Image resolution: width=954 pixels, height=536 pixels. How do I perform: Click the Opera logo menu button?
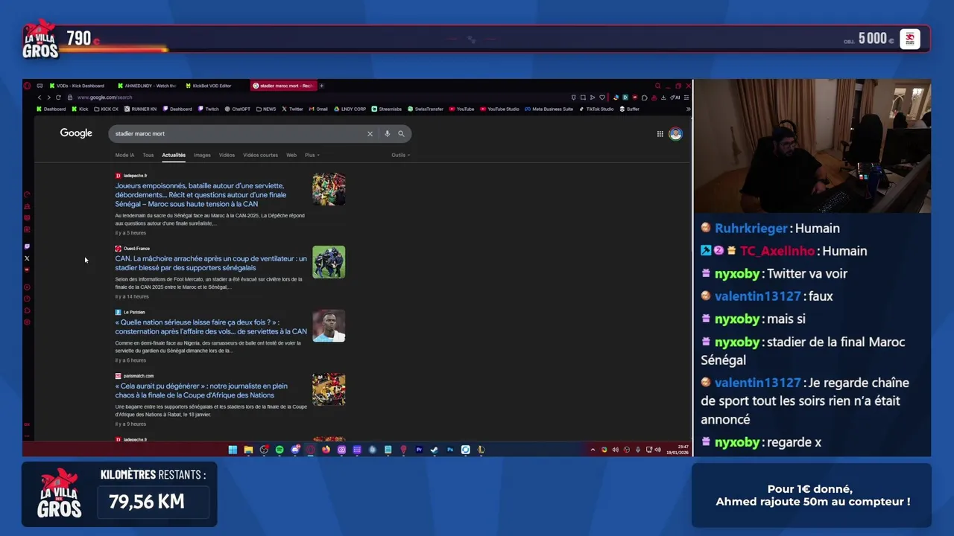pos(28,86)
